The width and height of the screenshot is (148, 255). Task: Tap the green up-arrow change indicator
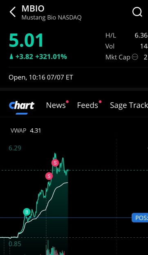tap(11, 57)
